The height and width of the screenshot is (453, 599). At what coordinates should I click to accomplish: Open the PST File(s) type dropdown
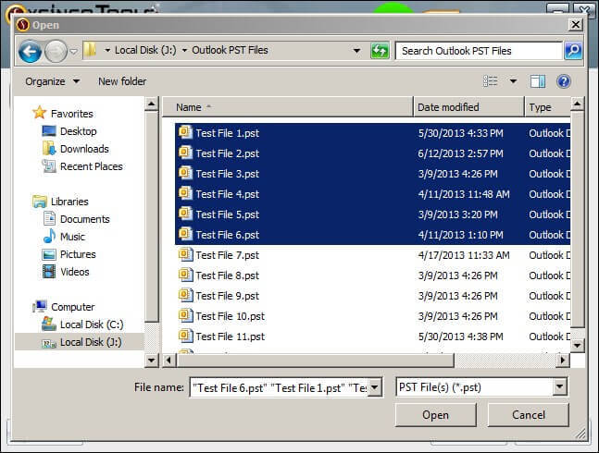pos(559,388)
